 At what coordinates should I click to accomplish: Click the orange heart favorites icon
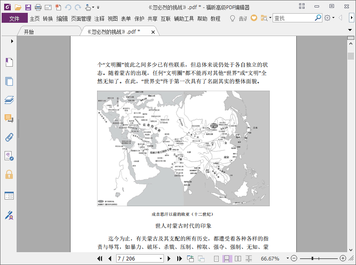(x=254, y=18)
